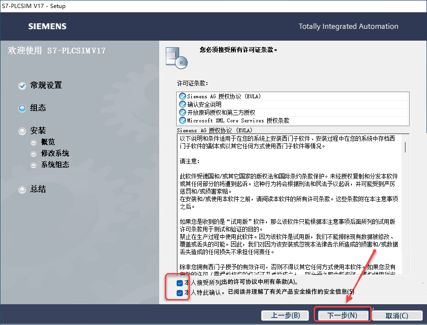Click the SIEMENS logo in the header

pyautogui.click(x=47, y=26)
